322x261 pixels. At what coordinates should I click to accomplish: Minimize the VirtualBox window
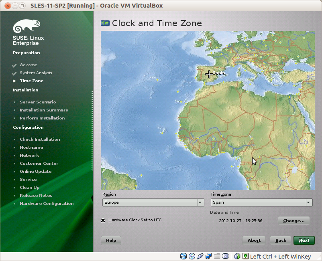click(15, 6)
